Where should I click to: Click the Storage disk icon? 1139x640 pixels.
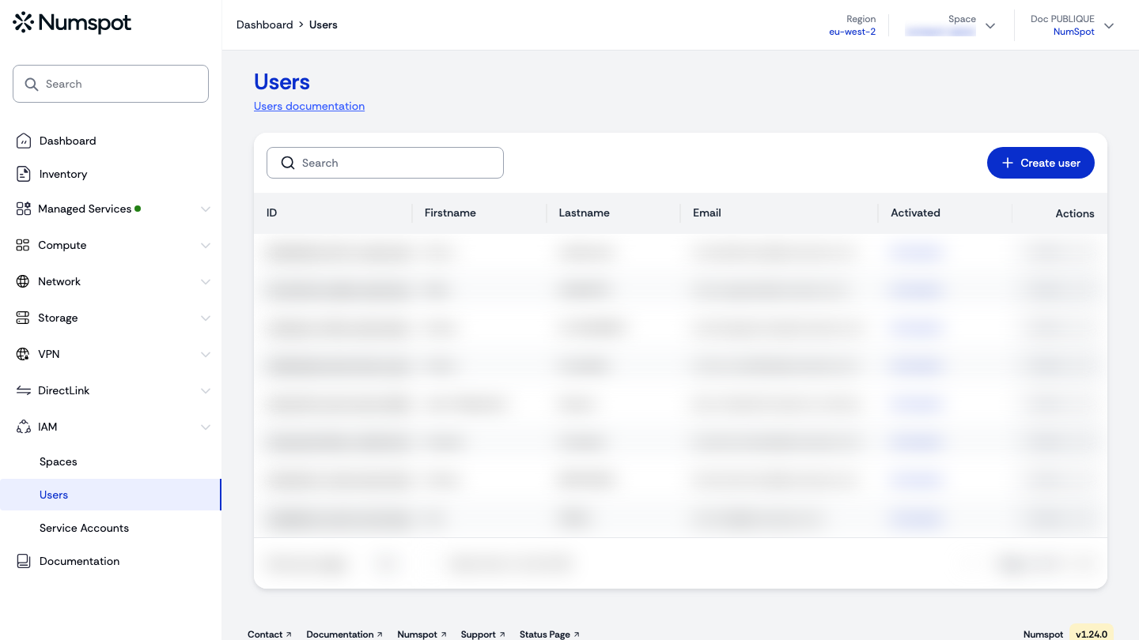[23, 318]
